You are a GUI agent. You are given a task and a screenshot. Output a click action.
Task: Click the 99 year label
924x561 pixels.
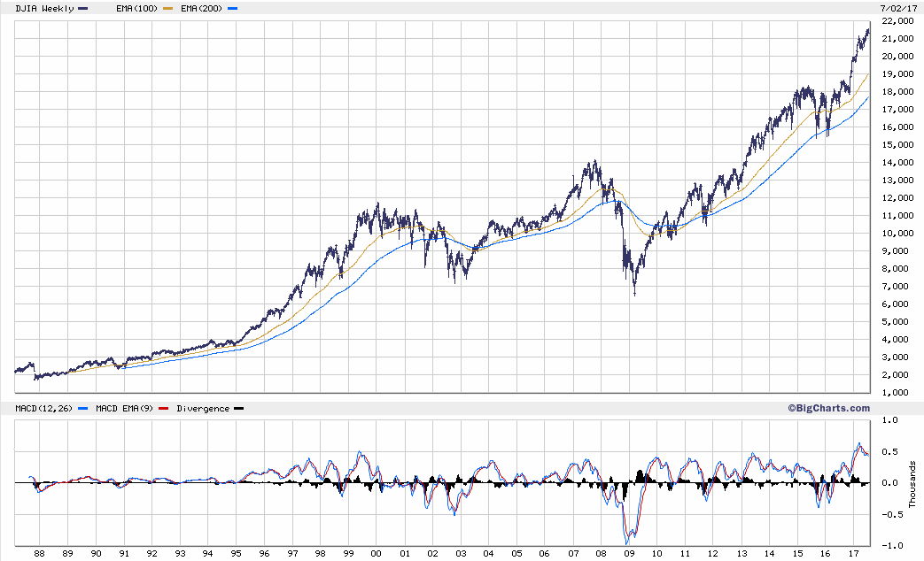(x=348, y=553)
